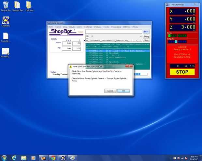
Task: Switch to Google Chrome in the taskbar
Action: [53, 158]
